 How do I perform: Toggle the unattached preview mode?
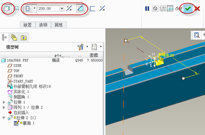click(x=163, y=9)
